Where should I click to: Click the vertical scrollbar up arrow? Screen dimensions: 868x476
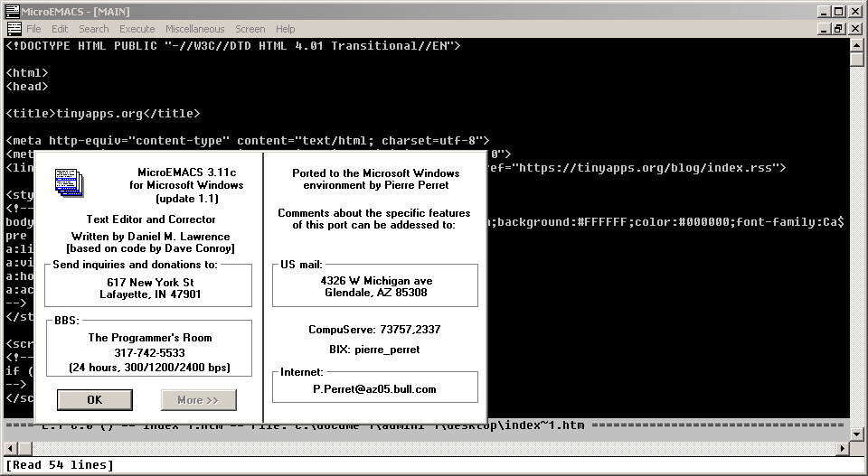pos(857,45)
